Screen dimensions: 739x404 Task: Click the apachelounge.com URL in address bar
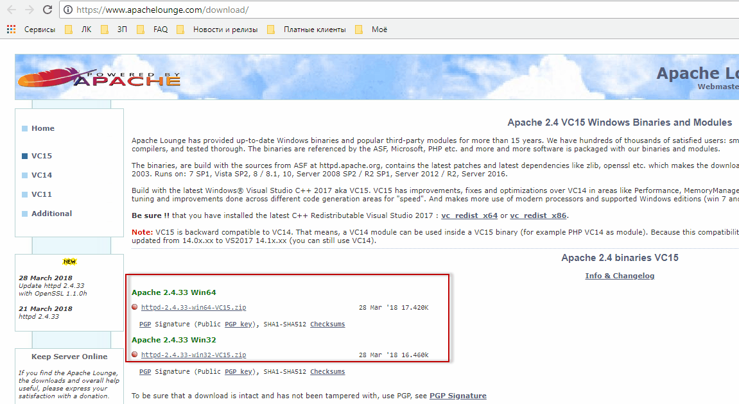point(162,10)
